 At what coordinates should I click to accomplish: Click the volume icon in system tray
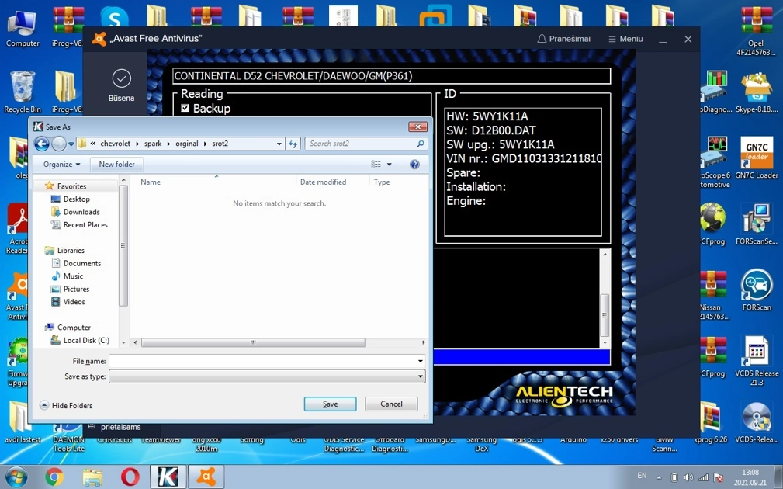[688, 477]
